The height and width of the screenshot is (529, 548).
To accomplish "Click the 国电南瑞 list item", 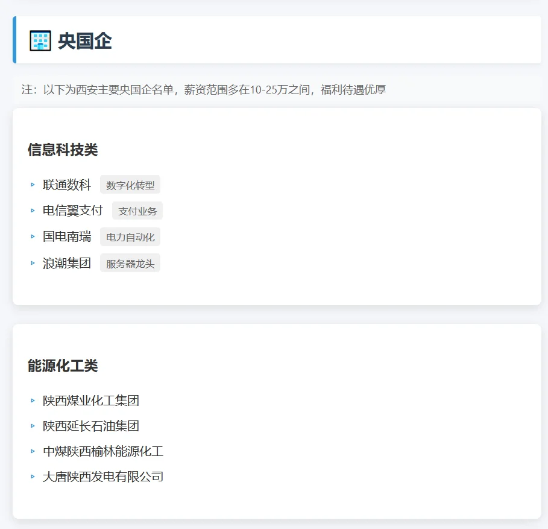I will coord(67,236).
